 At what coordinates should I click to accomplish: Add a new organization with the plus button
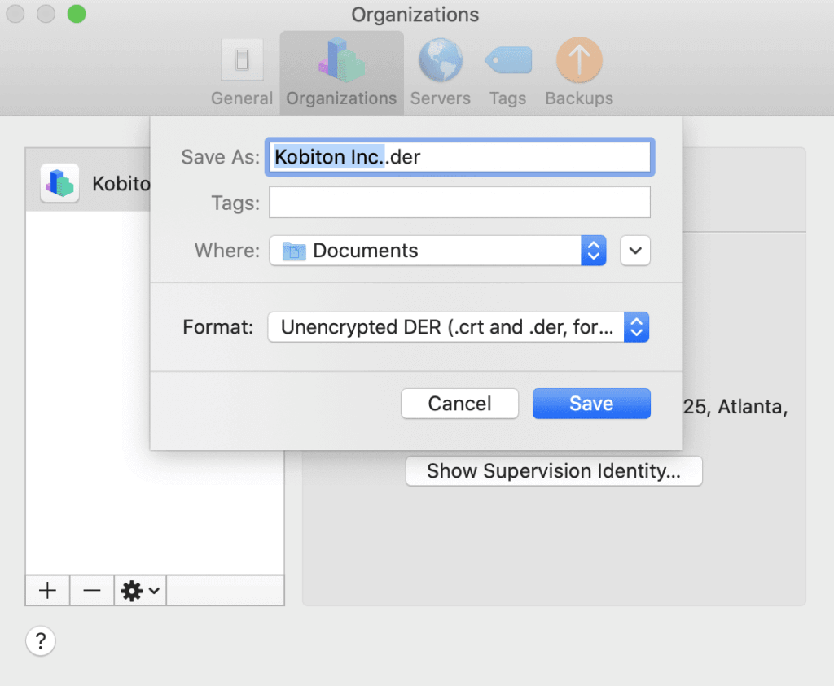point(46,591)
